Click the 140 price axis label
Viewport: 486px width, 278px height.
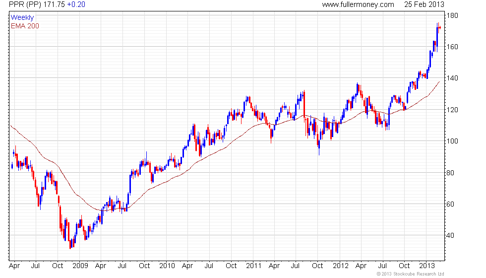pos(452,78)
